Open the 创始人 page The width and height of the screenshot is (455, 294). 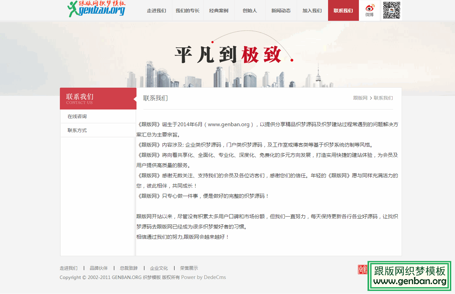[250, 11]
